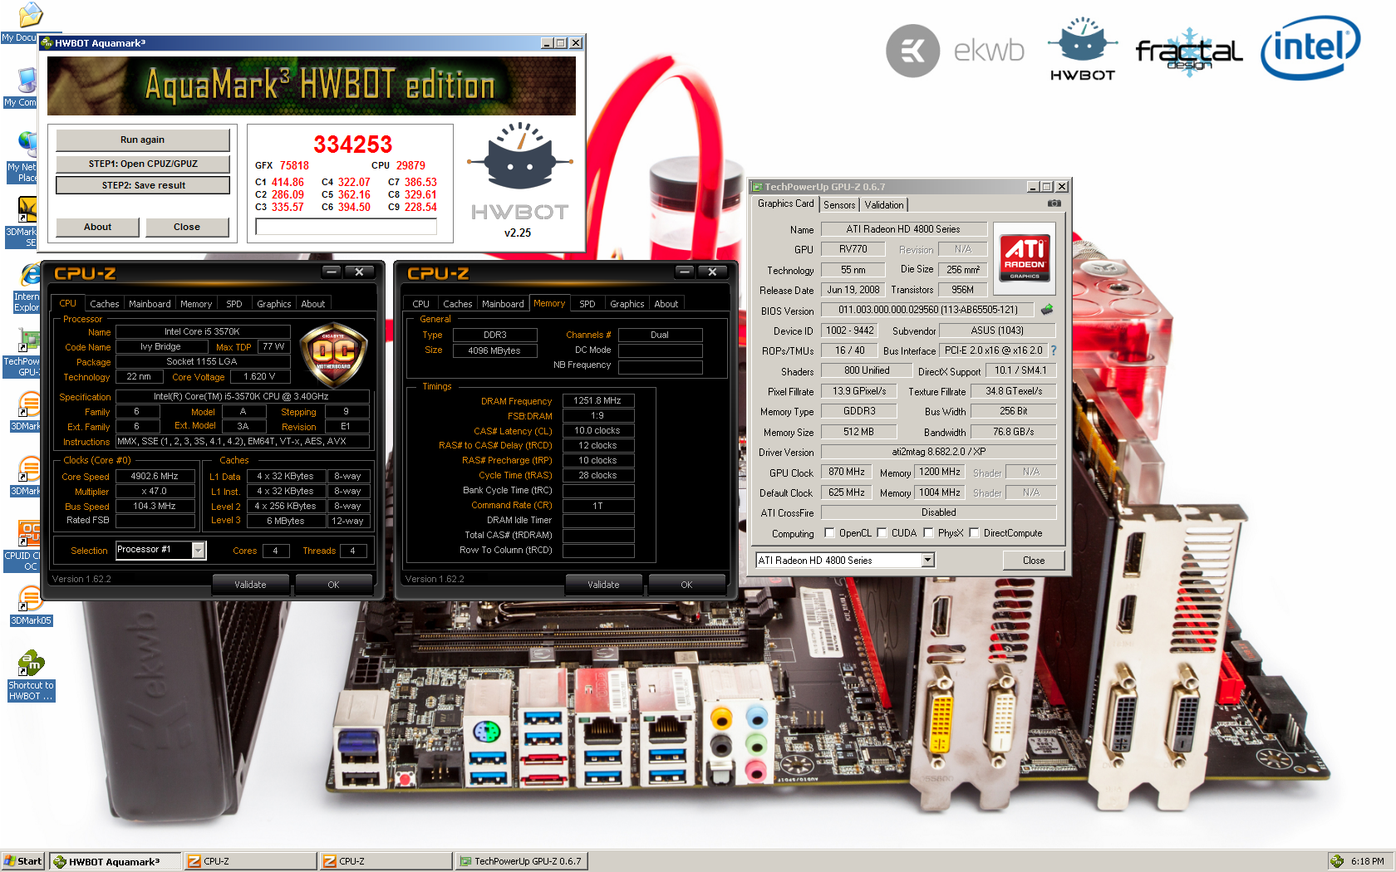1396x872 pixels.
Task: Click STEP1: Open CPUZ/GPUZ button
Action: coord(142,164)
